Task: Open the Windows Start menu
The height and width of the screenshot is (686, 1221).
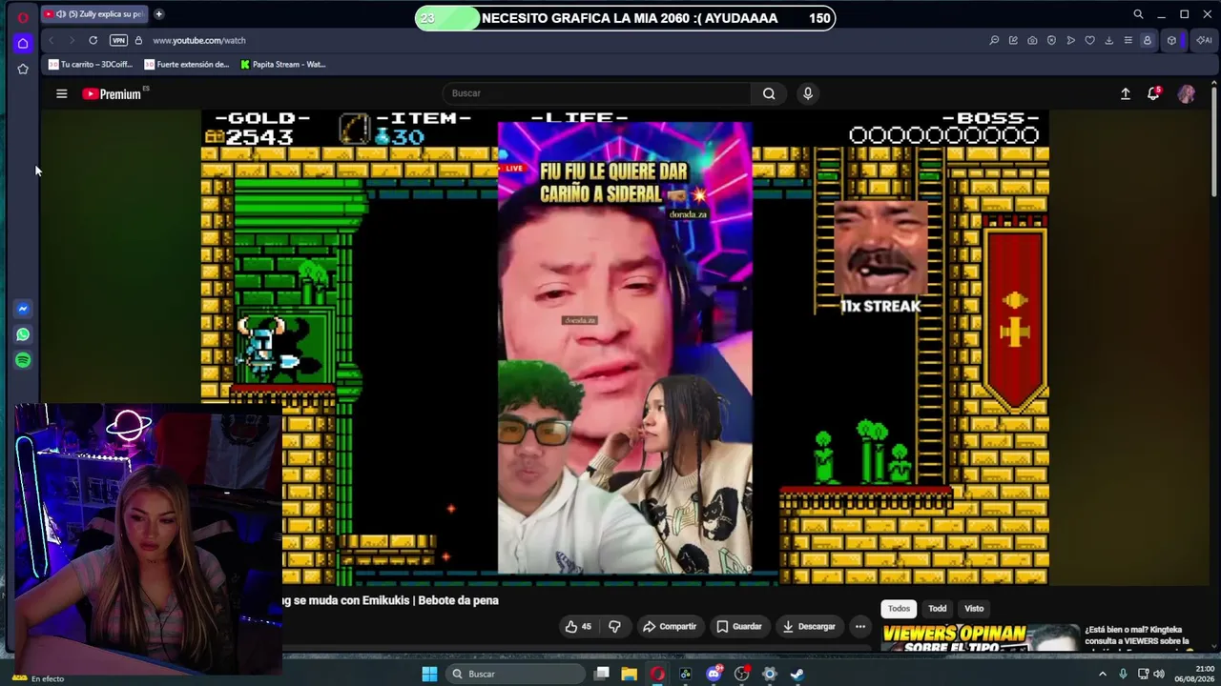Action: point(429,674)
